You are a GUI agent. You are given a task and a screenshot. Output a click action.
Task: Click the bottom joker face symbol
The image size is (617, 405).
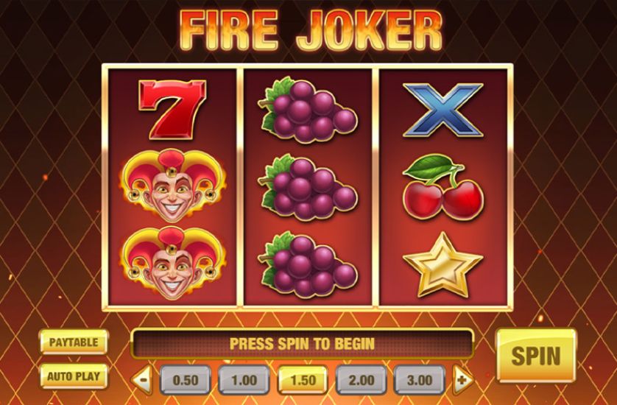click(x=173, y=263)
